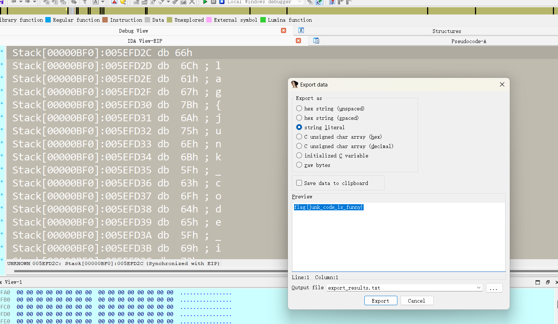Image resolution: width=558 pixels, height=324 pixels.
Task: Select initialized C variable option
Action: point(299,155)
